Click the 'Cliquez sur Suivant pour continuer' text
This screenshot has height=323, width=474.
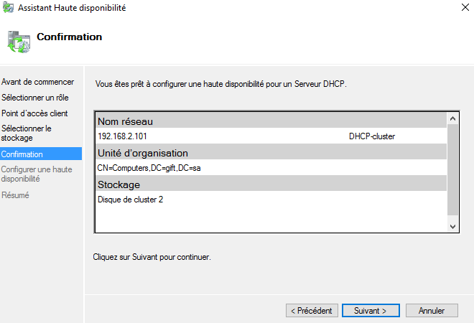(152, 257)
